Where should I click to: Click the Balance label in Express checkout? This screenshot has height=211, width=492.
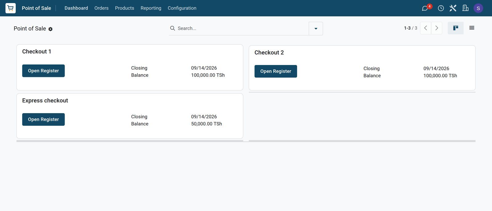coord(140,124)
